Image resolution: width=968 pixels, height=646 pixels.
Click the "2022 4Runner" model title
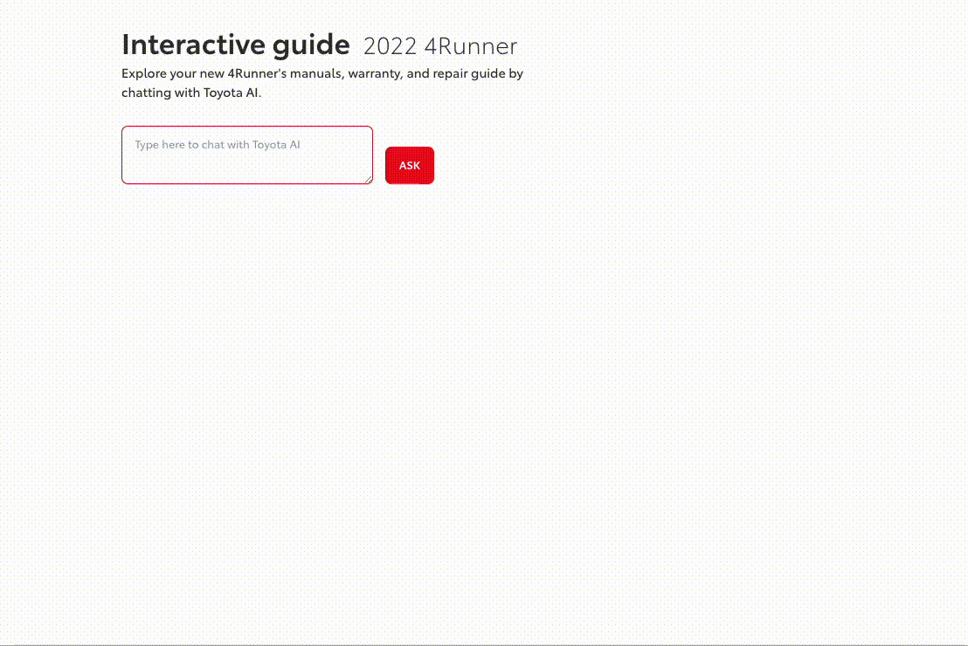(x=440, y=46)
